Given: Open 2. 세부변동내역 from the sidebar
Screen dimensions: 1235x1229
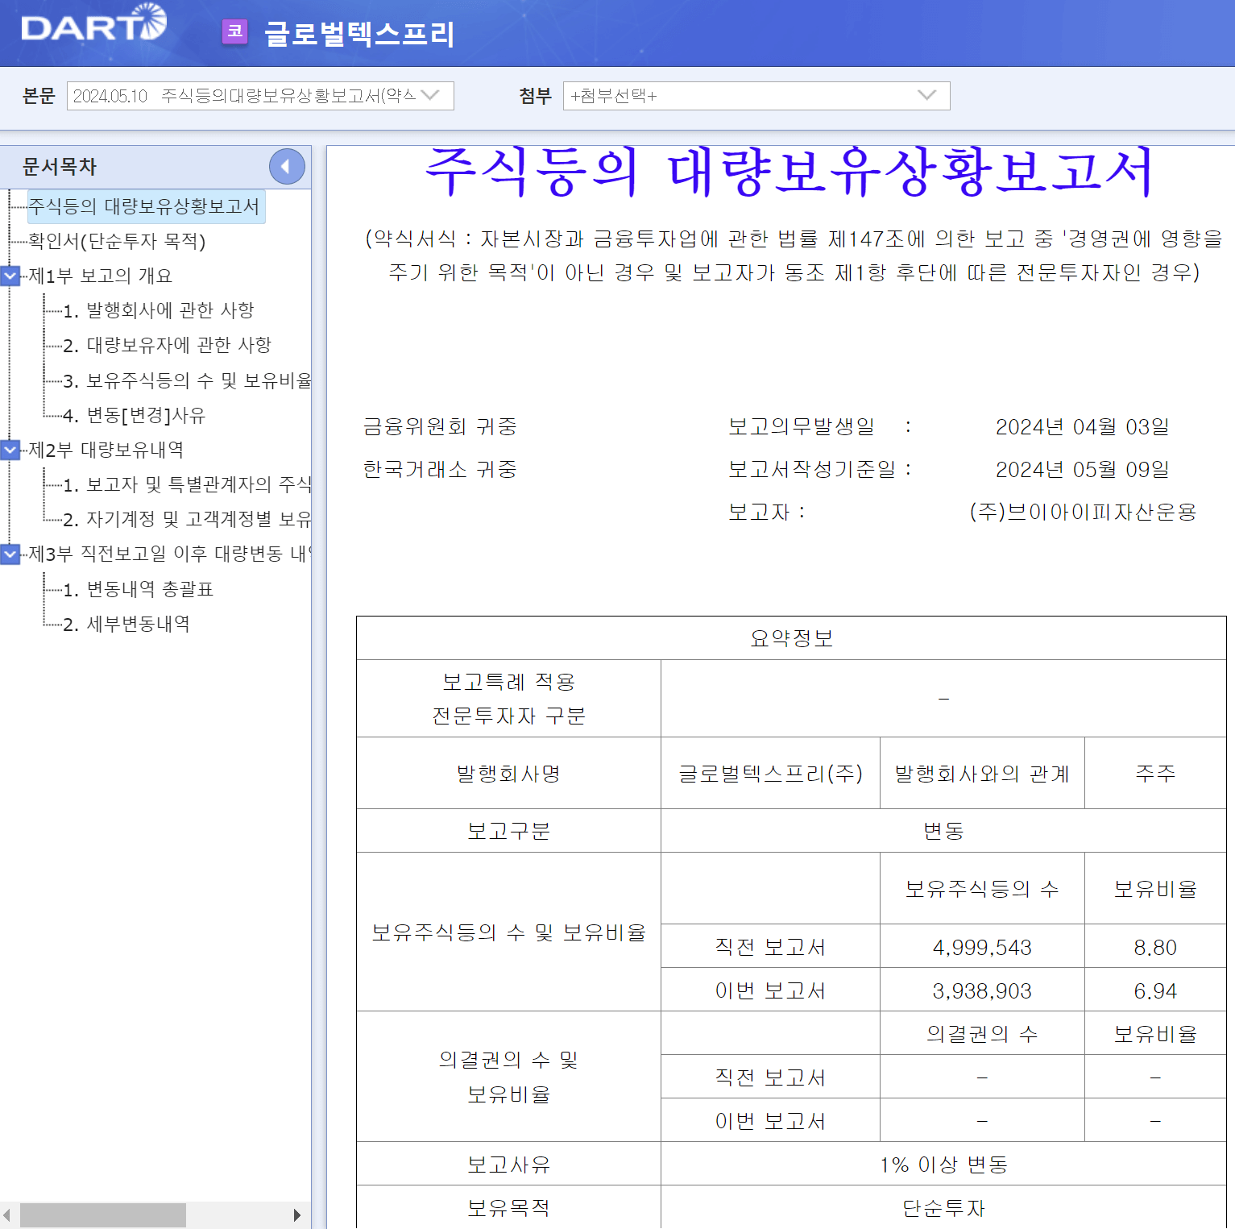Looking at the screenshot, I should (132, 623).
